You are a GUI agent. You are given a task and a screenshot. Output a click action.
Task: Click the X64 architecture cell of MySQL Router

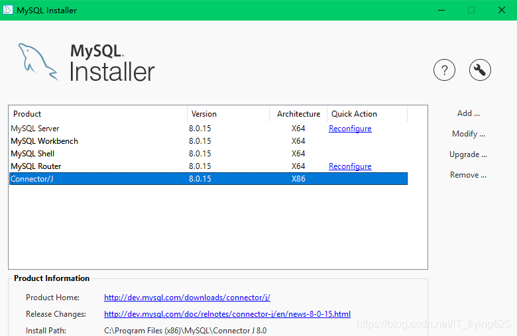(x=298, y=166)
